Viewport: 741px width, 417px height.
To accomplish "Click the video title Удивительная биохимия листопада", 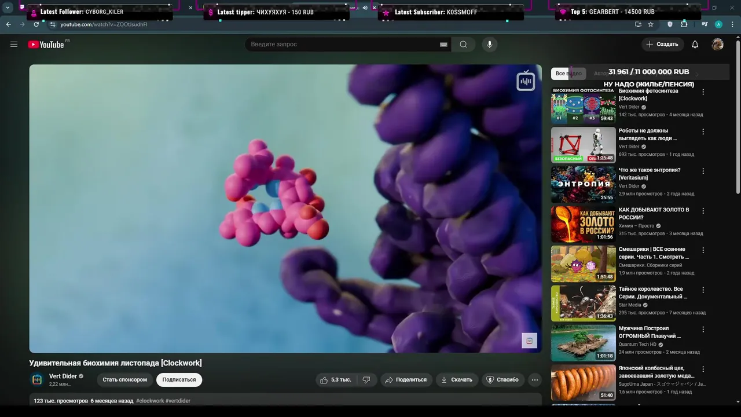I will (116, 363).
